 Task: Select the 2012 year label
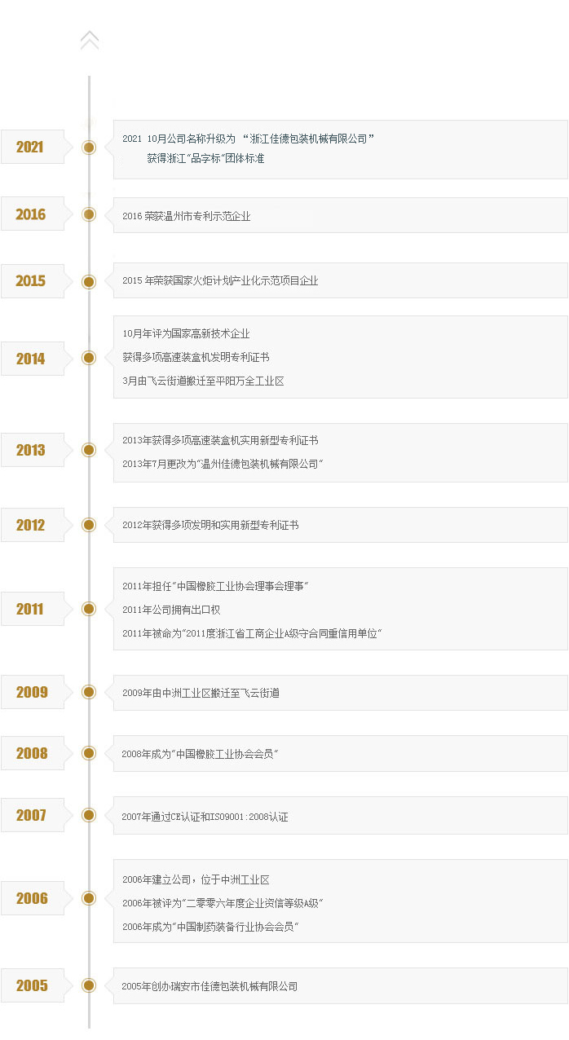[30, 525]
